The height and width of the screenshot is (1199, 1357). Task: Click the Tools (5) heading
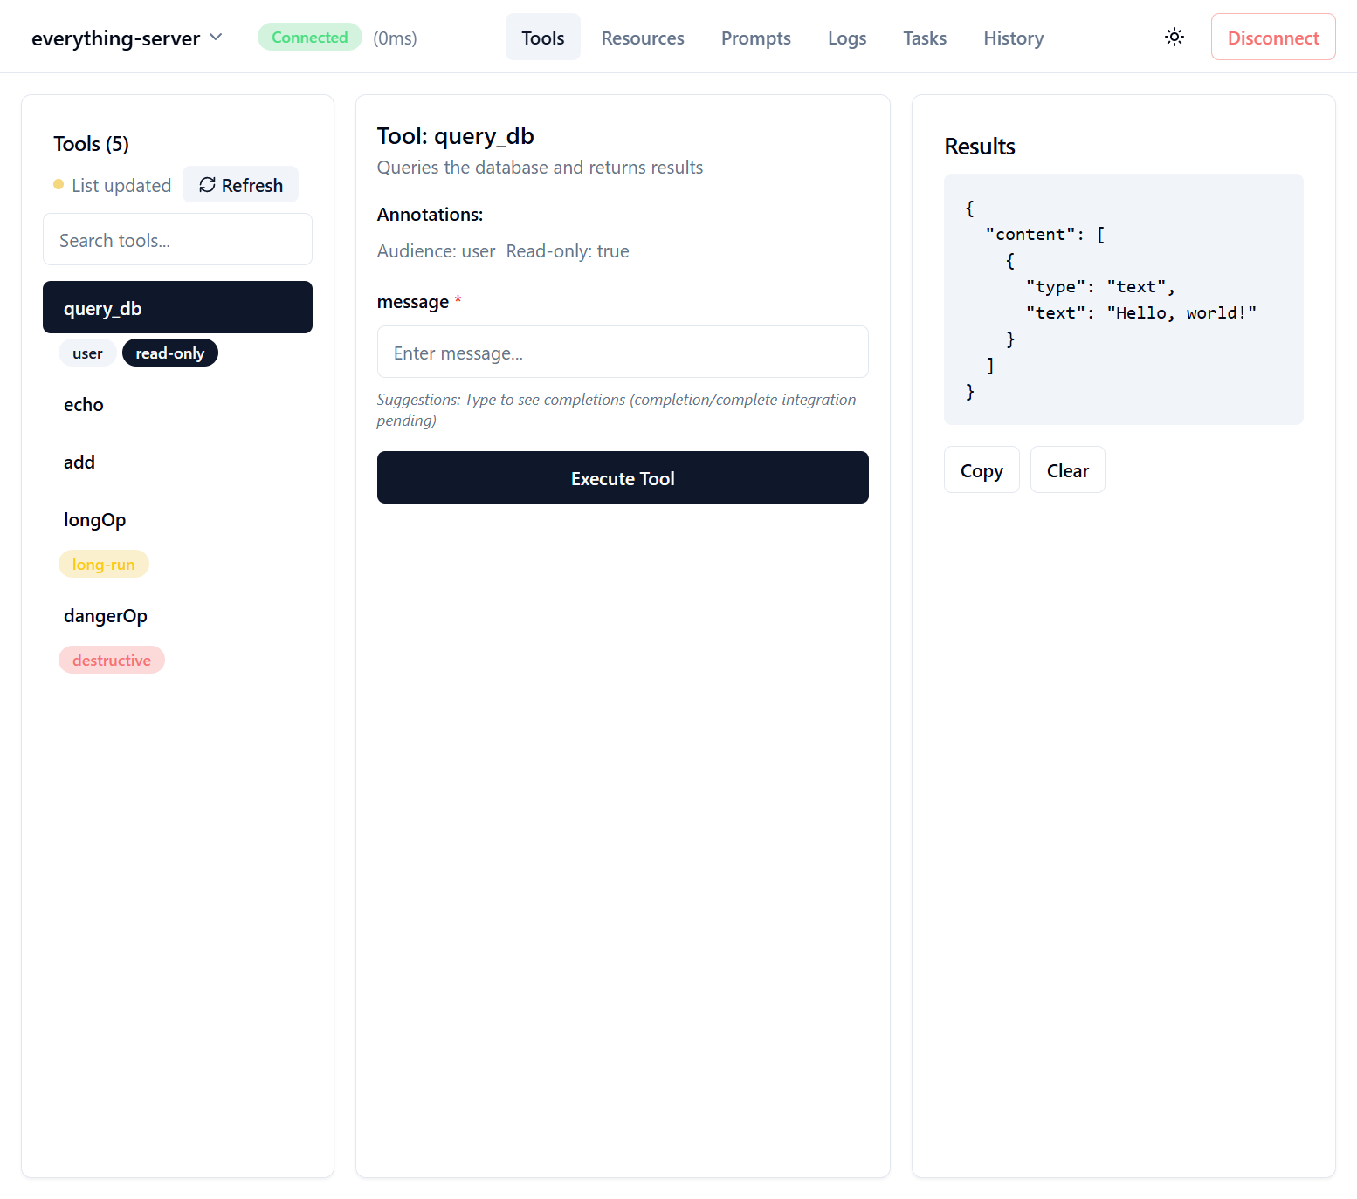pyautogui.click(x=91, y=143)
